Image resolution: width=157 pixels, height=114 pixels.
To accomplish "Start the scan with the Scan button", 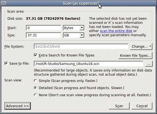I will pyautogui.click(x=119, y=106).
